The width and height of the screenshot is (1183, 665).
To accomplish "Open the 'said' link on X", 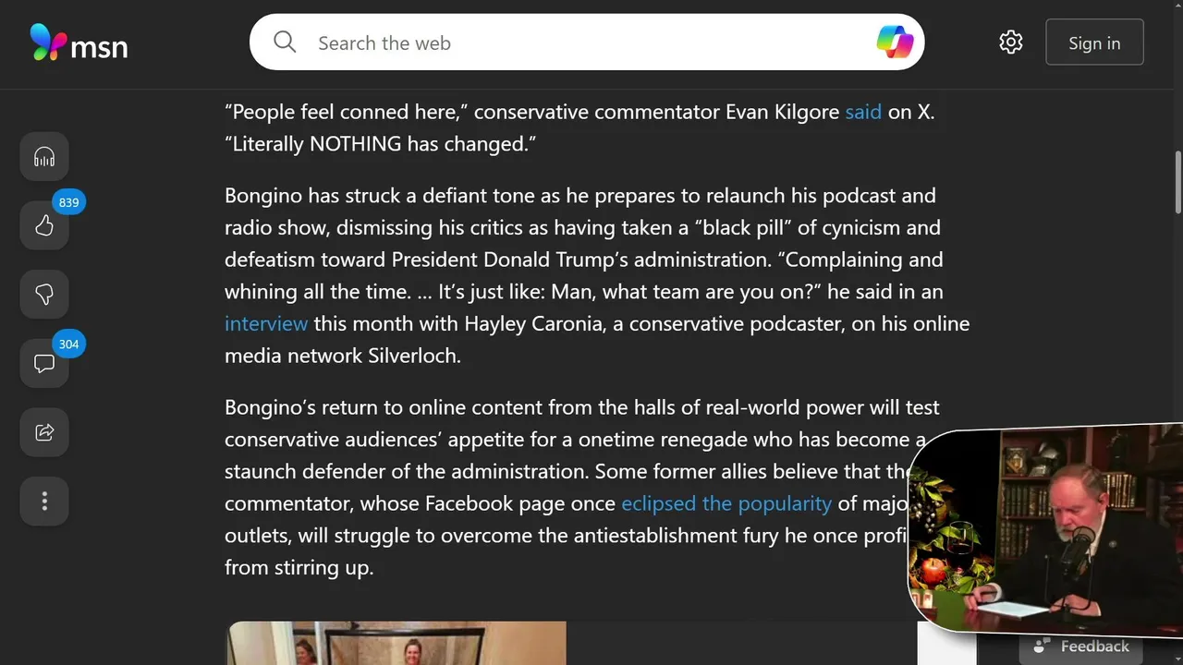I will click(863, 112).
